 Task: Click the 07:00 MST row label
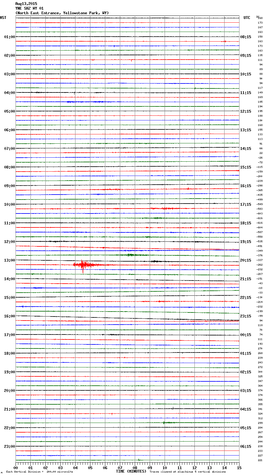10,149
